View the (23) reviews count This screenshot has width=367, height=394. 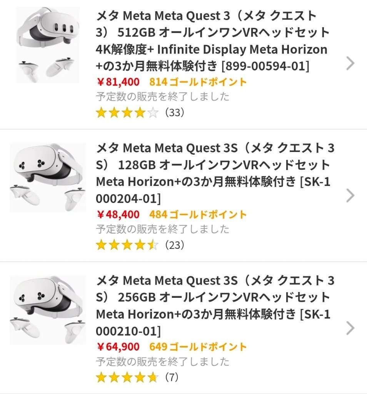174,245
